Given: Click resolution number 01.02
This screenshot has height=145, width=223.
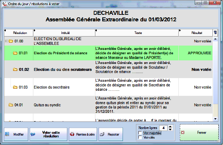Looking at the screenshot, I should [x=24, y=69].
